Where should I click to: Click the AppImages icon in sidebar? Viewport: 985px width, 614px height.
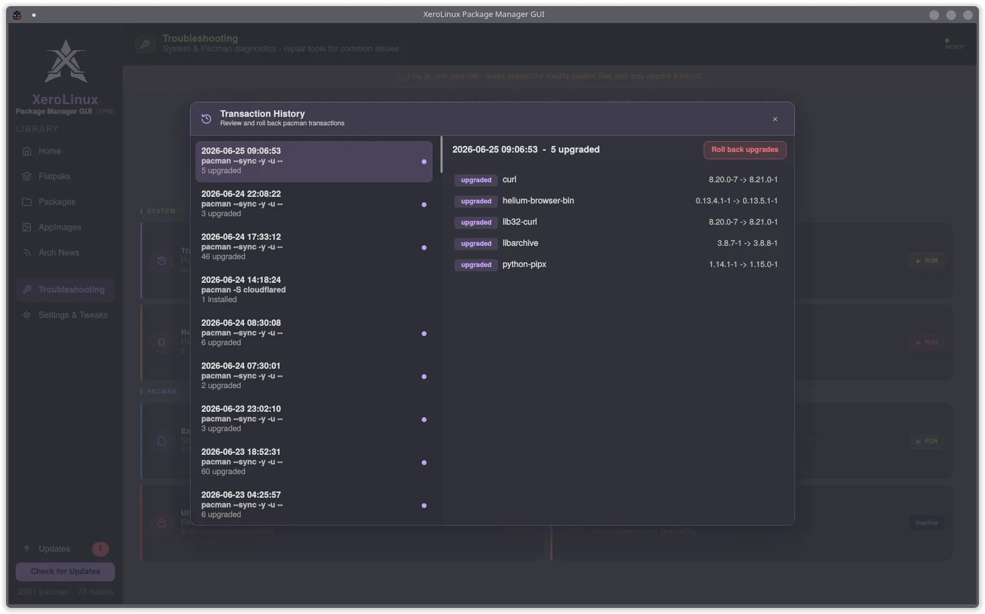pos(27,228)
